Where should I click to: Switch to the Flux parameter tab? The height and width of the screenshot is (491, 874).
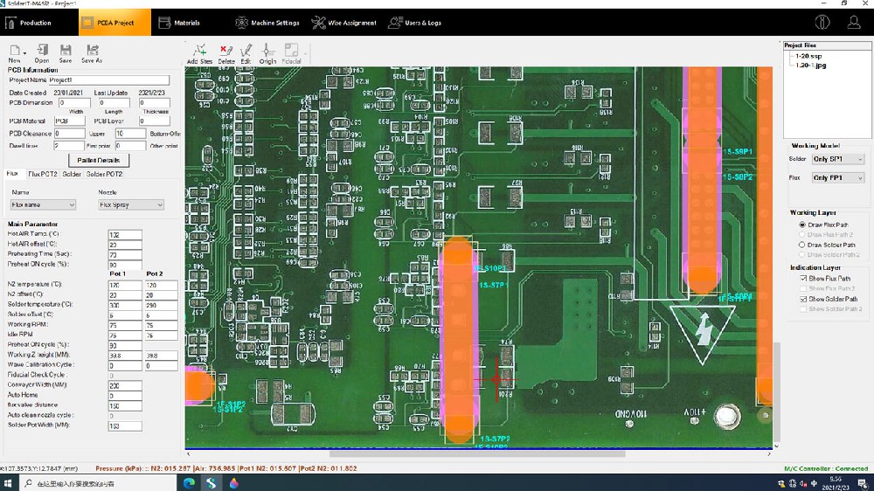point(13,174)
